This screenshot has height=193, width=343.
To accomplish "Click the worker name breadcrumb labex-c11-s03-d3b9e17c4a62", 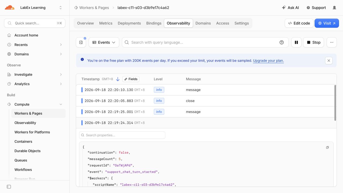I will [143, 8].
